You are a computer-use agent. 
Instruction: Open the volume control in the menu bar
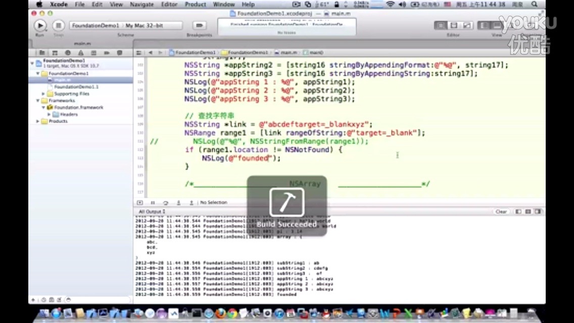point(402,5)
